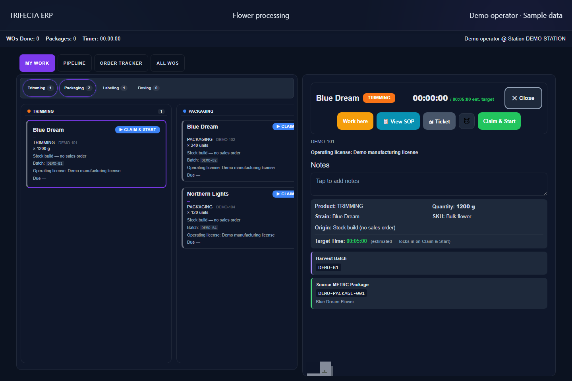Image resolution: width=572 pixels, height=381 pixels.
Task: Claim the Blue Dream packaging card DEMO-102
Action: tap(283, 127)
